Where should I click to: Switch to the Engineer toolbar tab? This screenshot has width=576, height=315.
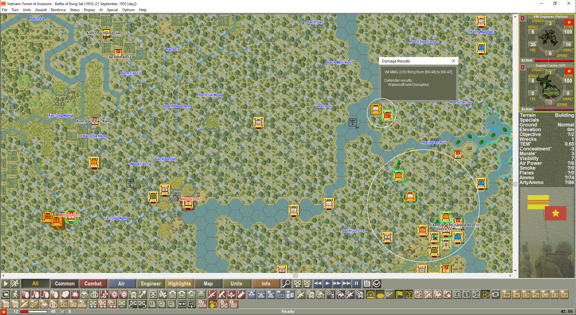150,283
